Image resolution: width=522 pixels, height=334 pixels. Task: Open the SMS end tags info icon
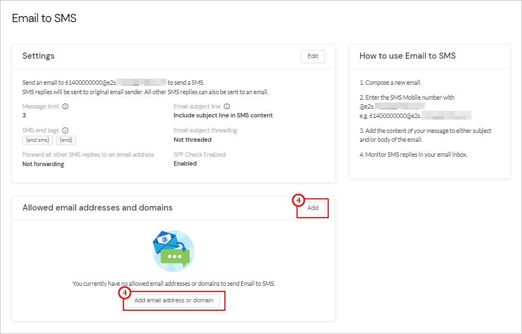(66, 131)
